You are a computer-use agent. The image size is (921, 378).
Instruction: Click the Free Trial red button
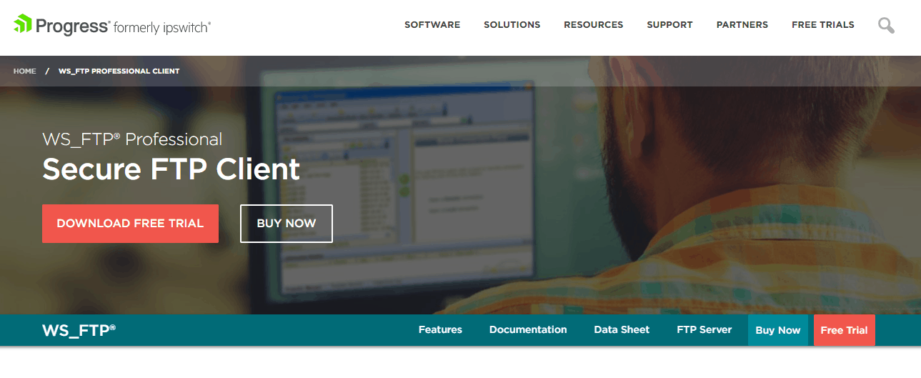coord(844,330)
